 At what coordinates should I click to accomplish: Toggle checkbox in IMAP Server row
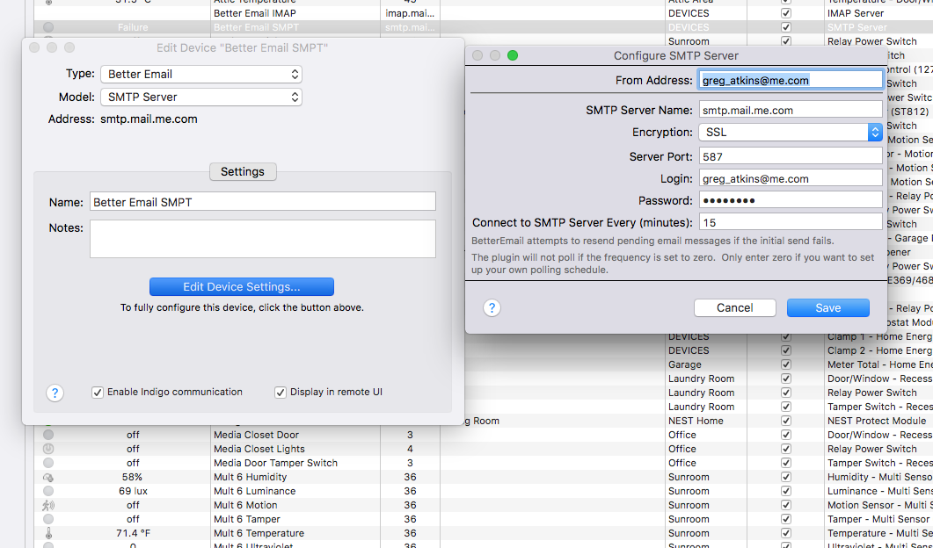pyautogui.click(x=786, y=13)
